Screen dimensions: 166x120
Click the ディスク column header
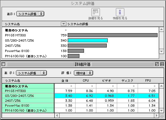click(127, 81)
